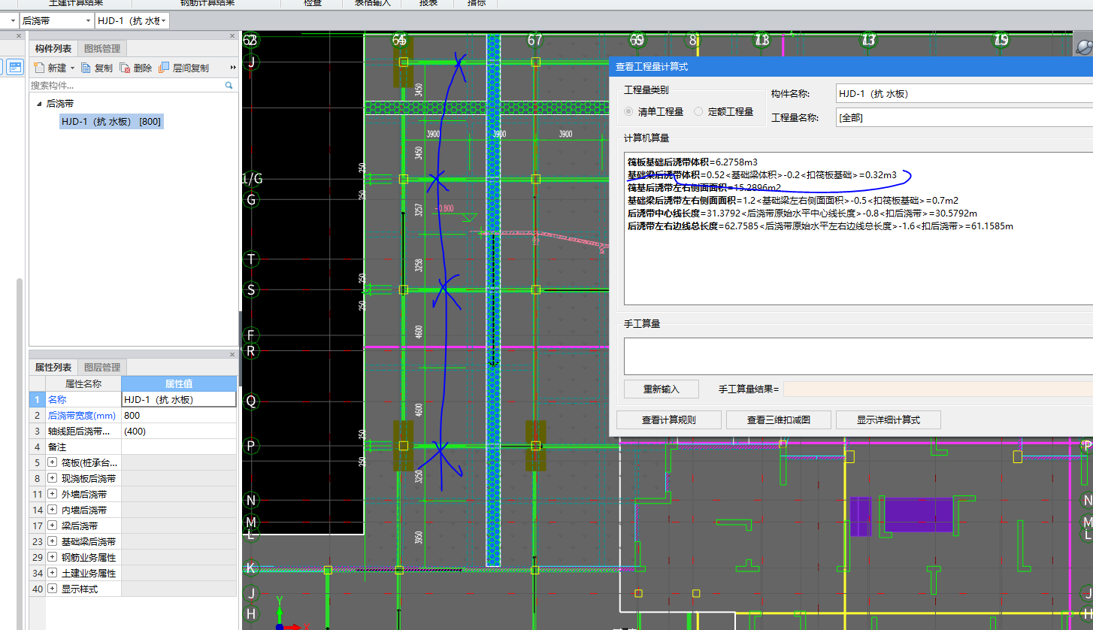Click the grid axis bubble labeled S
The width and height of the screenshot is (1093, 630).
tap(252, 289)
